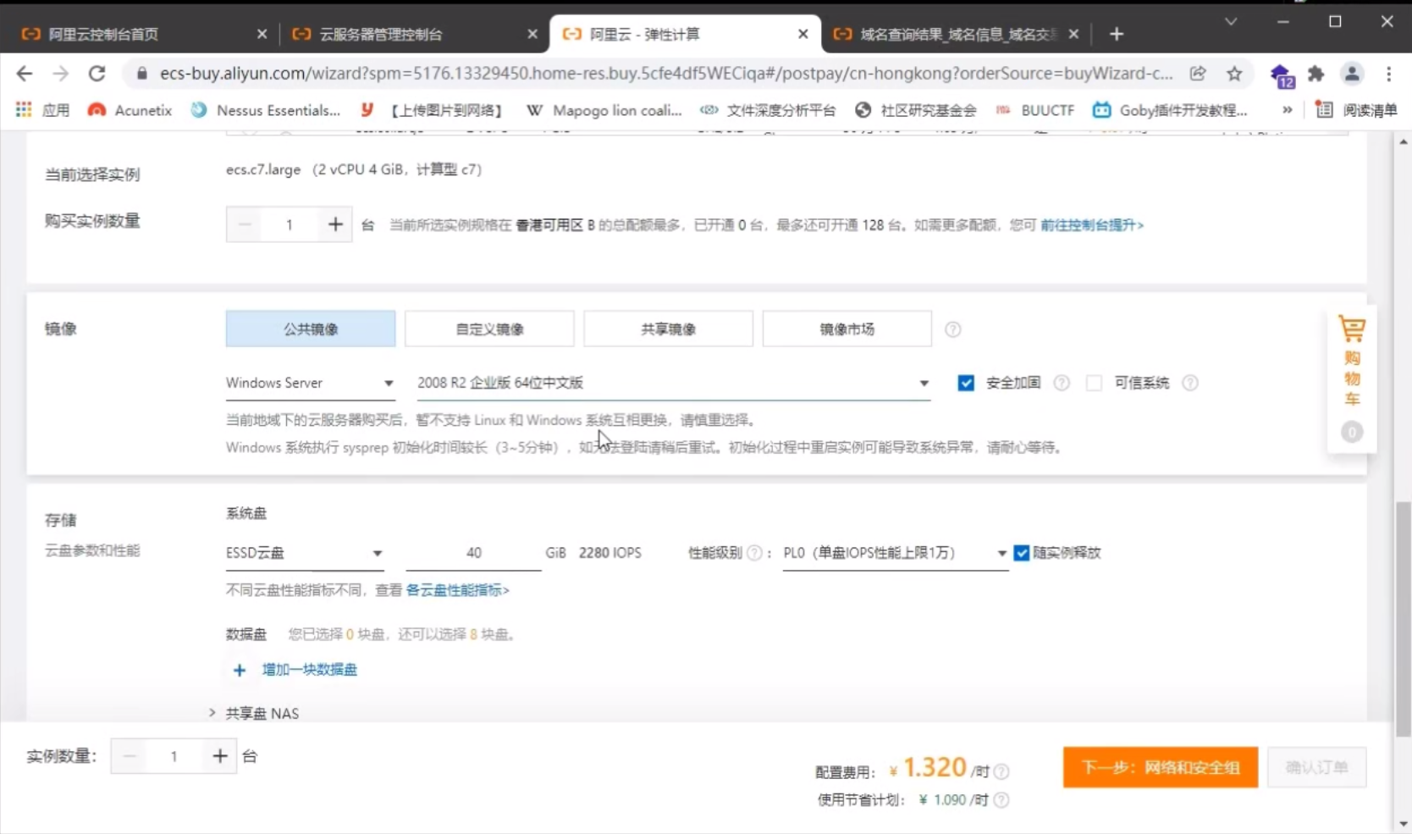1412x834 pixels.
Task: Open the Acunetix bookmark
Action: (130, 110)
